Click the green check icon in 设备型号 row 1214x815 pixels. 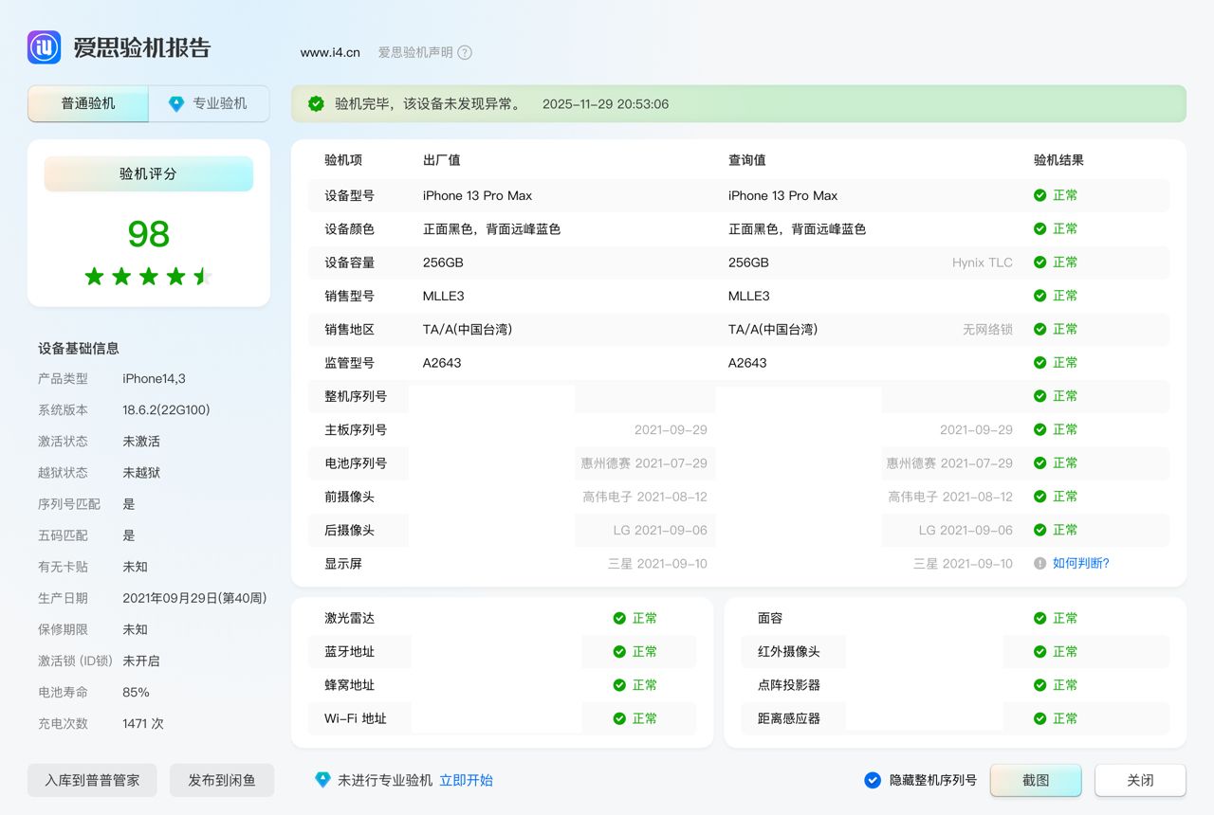point(1039,196)
